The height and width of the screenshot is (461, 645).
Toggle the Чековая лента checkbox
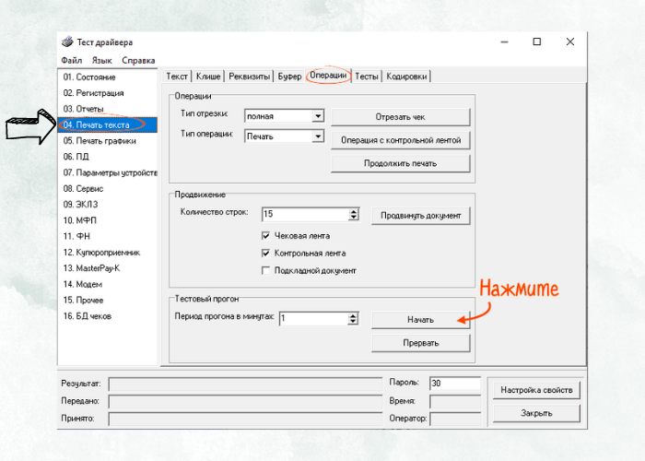[265, 236]
